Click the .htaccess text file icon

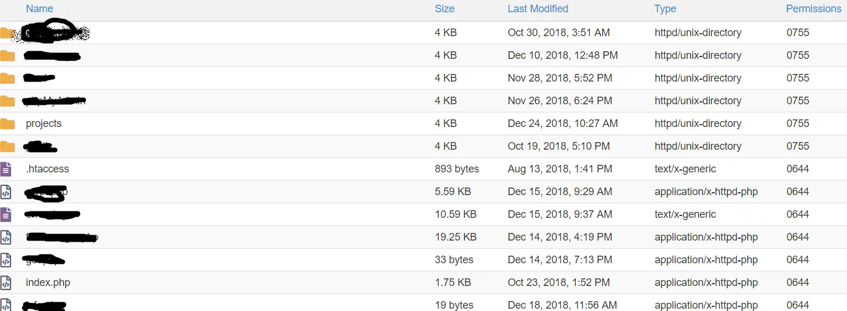coord(6,169)
